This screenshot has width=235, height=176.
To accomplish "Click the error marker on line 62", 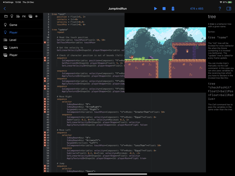I will [45, 171].
